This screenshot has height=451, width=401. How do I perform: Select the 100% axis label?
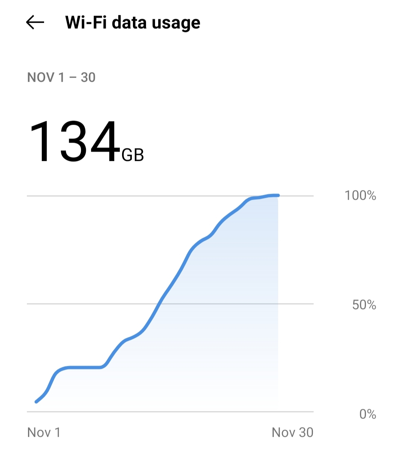point(360,195)
